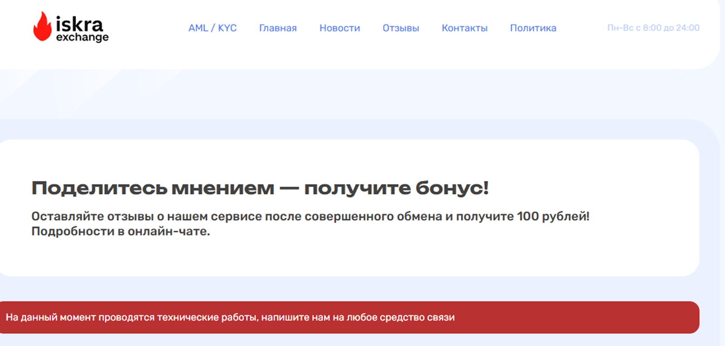Screen dimensions: 725x346
Task: Click the red technical works notice banner
Action: pyautogui.click(x=349, y=317)
